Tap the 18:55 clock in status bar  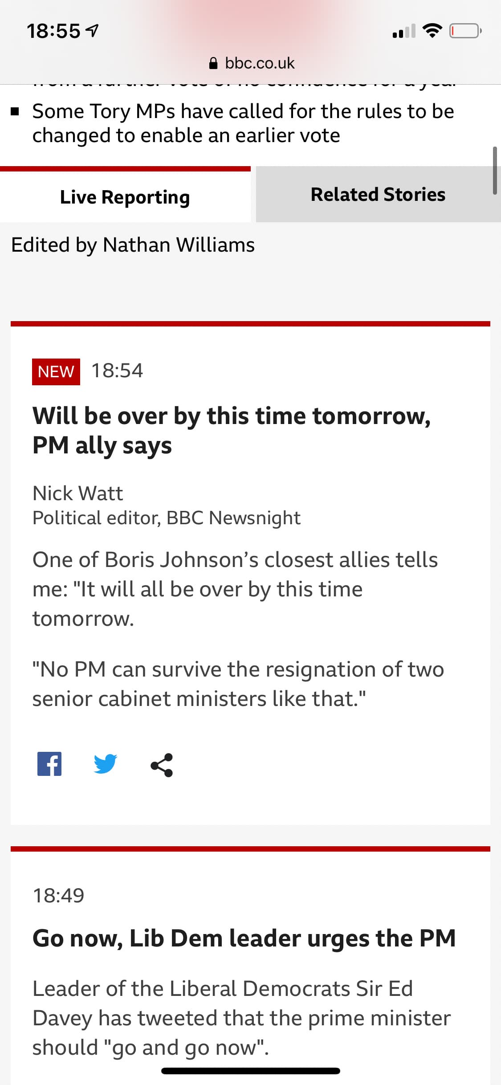tap(53, 31)
